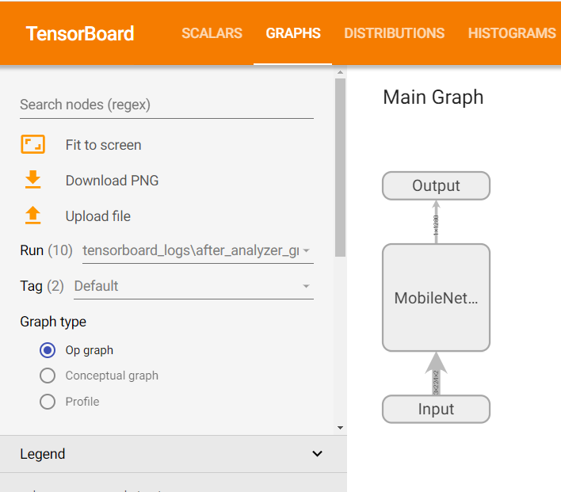Select the Op graph radio button
This screenshot has width=561, height=492.
(x=48, y=350)
